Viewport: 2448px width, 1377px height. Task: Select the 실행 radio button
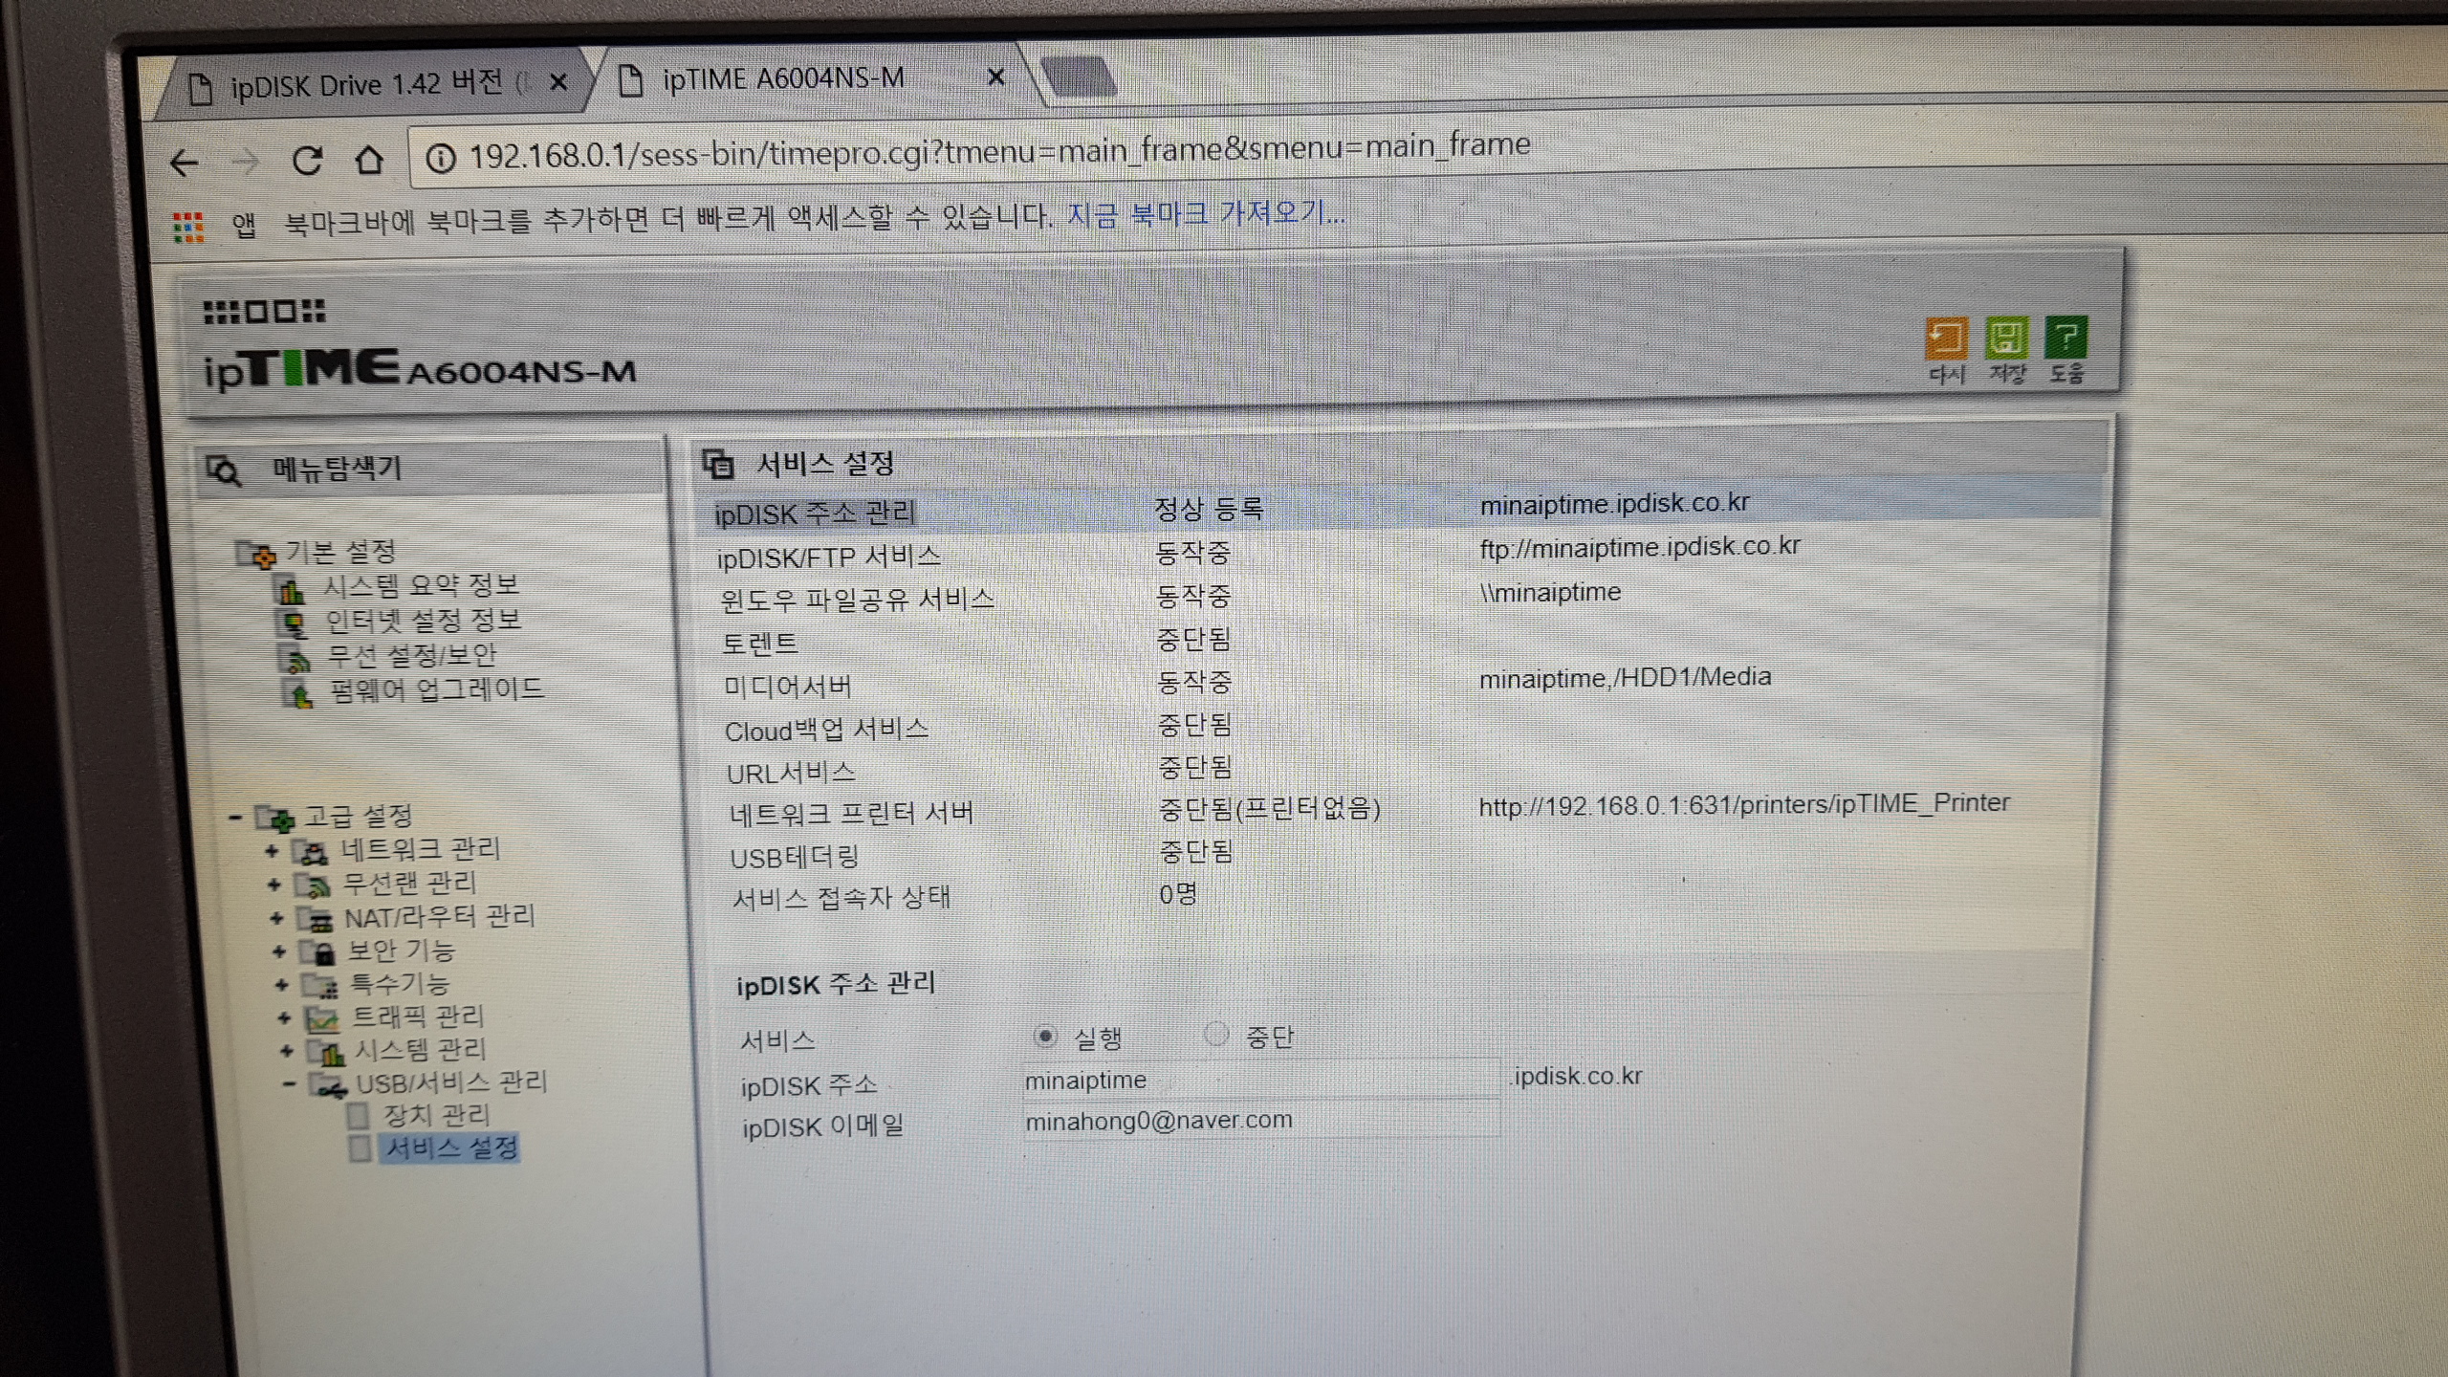(x=1045, y=1036)
